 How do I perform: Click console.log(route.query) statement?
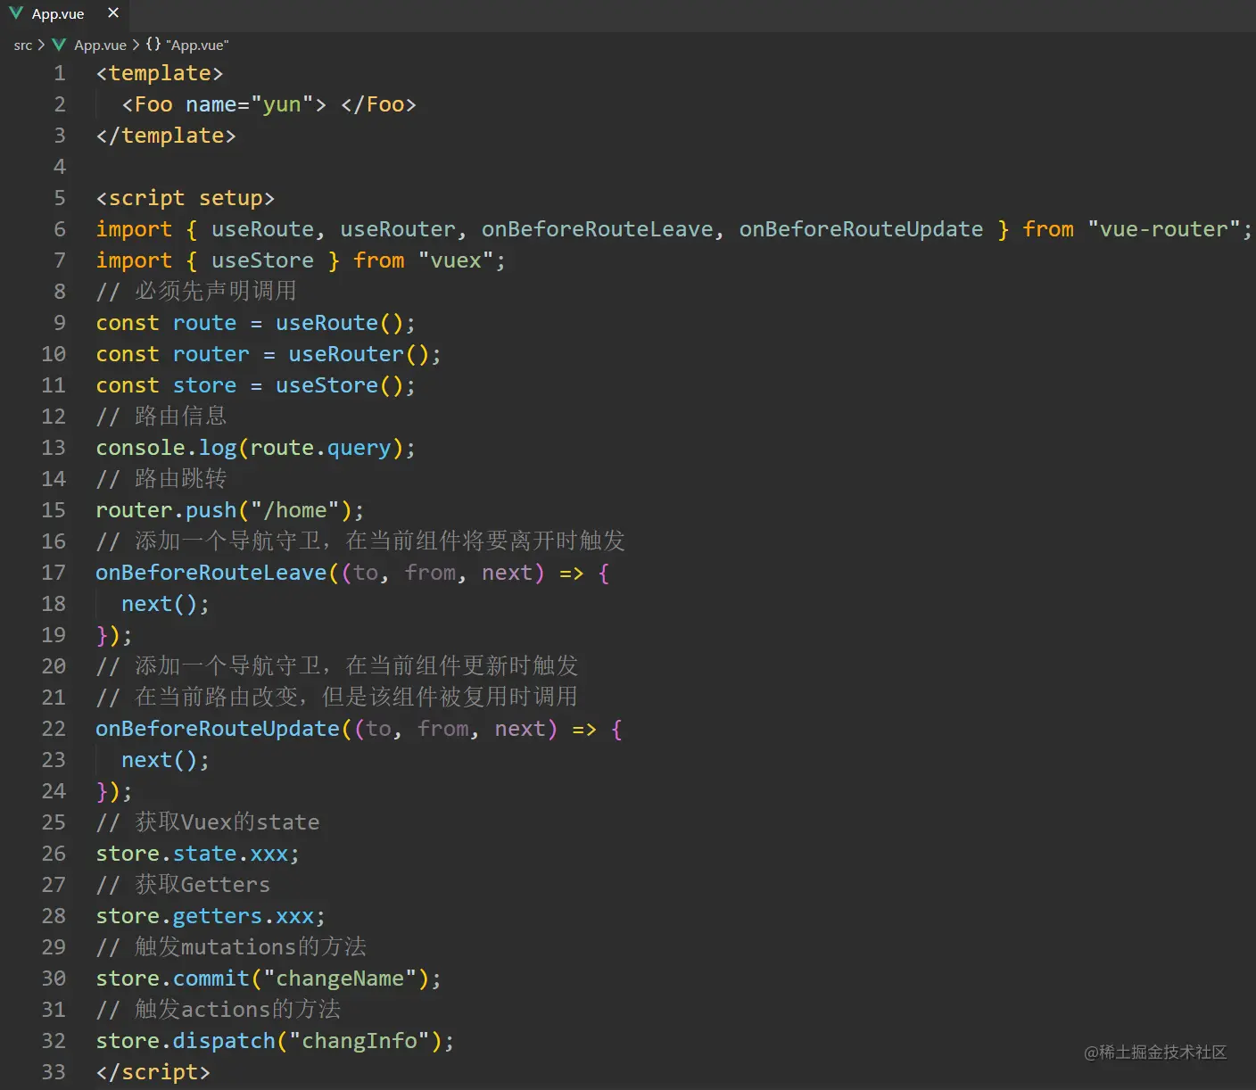coord(255,448)
